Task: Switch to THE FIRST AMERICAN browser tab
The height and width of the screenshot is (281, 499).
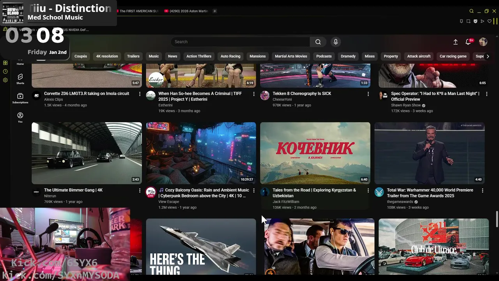Action: (x=138, y=11)
